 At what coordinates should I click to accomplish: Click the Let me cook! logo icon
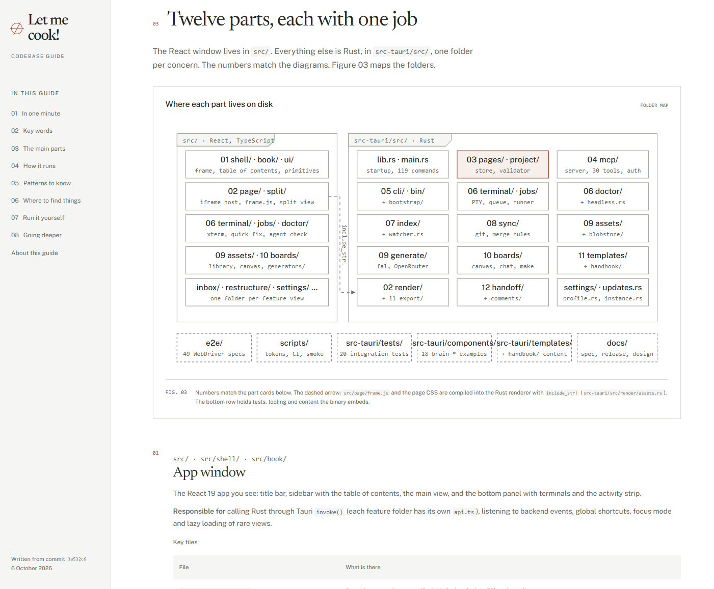[x=17, y=29]
